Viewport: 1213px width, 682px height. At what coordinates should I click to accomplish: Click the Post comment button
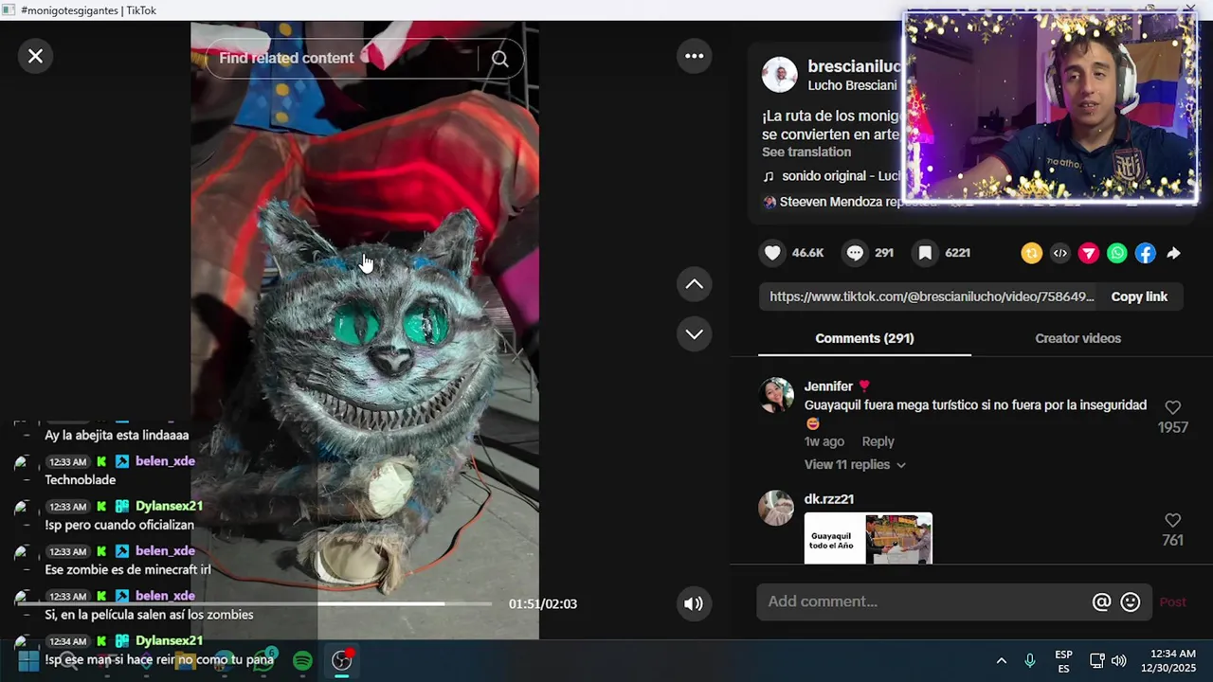pyautogui.click(x=1172, y=601)
